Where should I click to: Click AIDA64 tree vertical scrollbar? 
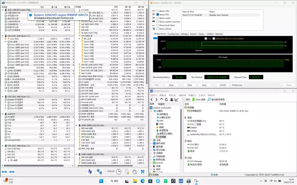click(x=181, y=134)
